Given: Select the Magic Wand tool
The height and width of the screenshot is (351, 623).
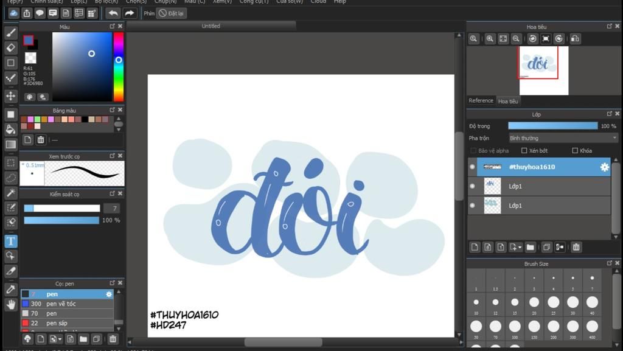Looking at the screenshot, I should click(11, 193).
